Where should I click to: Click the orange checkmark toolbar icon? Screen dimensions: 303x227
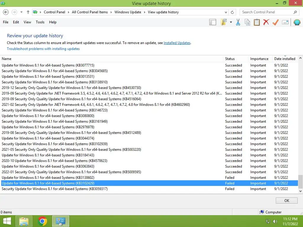click(x=275, y=22)
